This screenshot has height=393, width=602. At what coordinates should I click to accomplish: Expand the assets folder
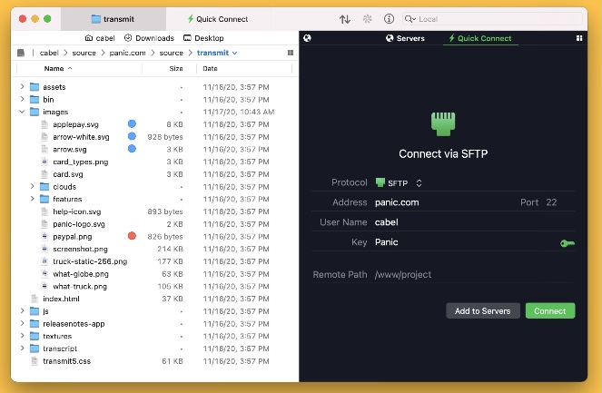click(x=21, y=87)
